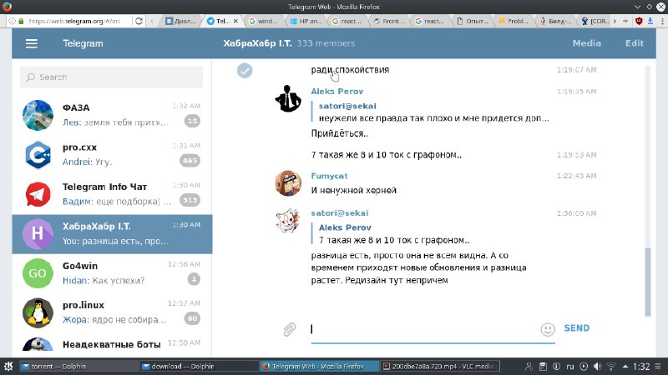Screen dimensions: 668x375
Task: Select the ХабраХабр I.T. chat in list
Action: (x=112, y=234)
